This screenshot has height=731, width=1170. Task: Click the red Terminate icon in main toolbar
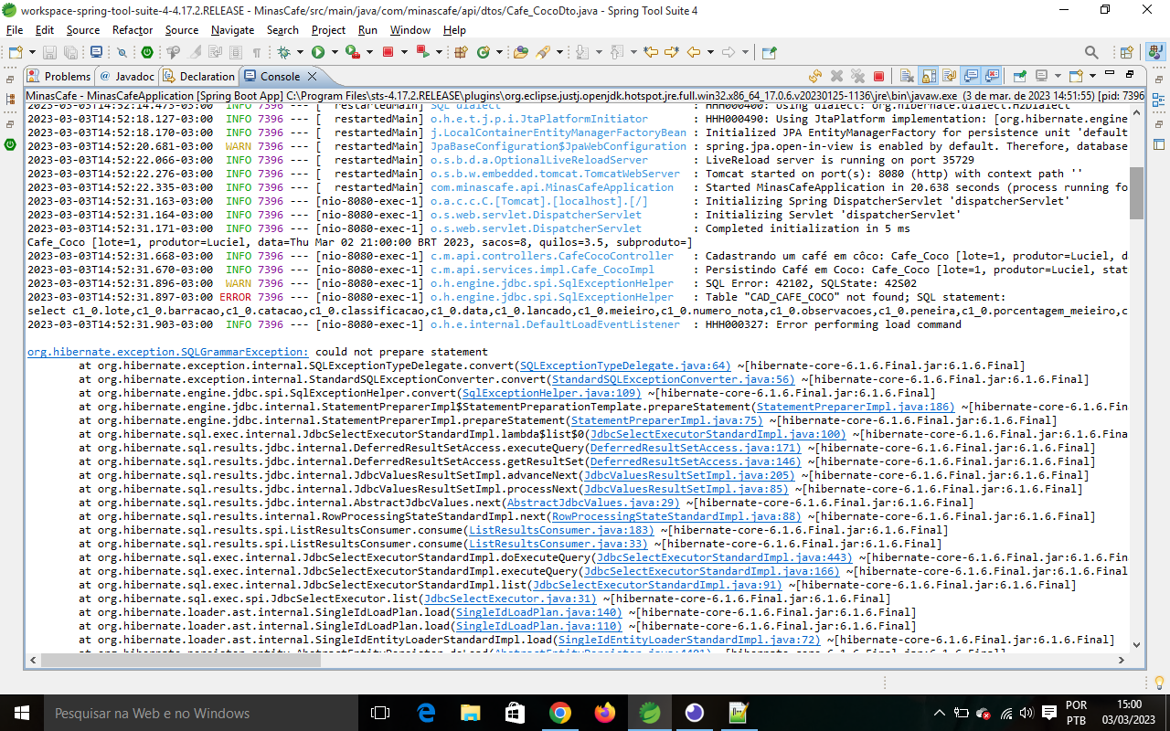click(388, 52)
